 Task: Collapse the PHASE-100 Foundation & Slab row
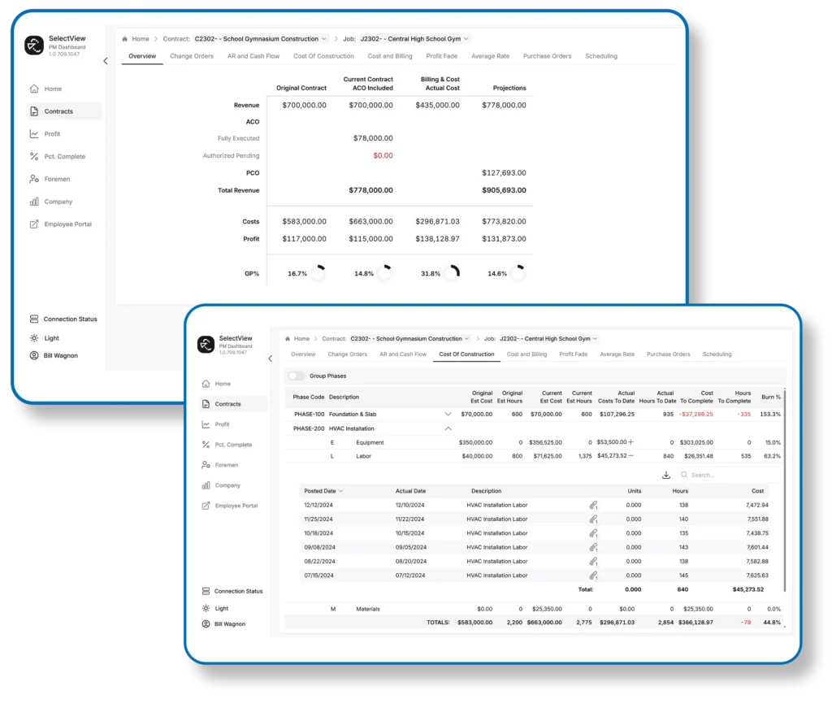448,414
